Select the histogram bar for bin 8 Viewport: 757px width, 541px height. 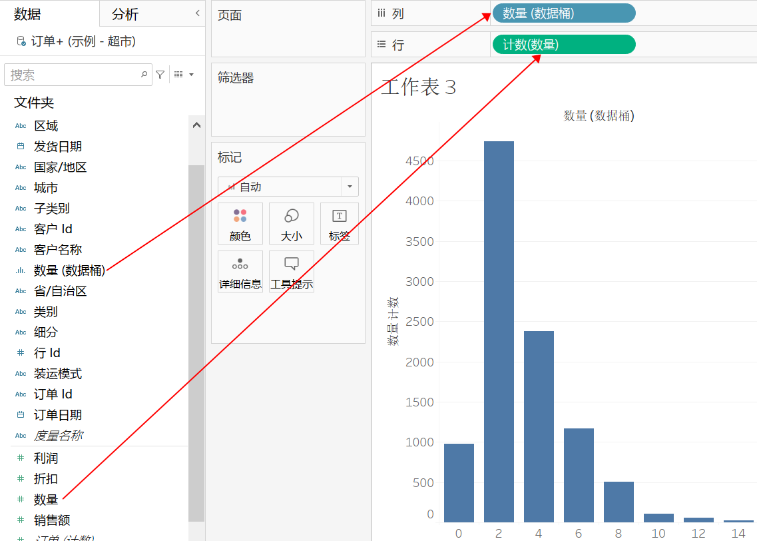(x=619, y=502)
